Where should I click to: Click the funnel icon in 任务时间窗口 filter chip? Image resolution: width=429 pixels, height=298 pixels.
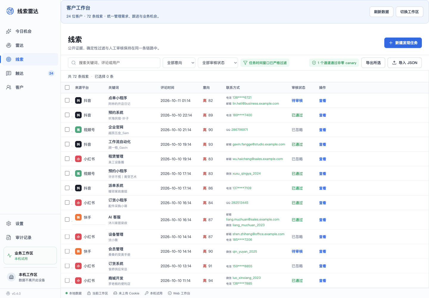(245, 63)
